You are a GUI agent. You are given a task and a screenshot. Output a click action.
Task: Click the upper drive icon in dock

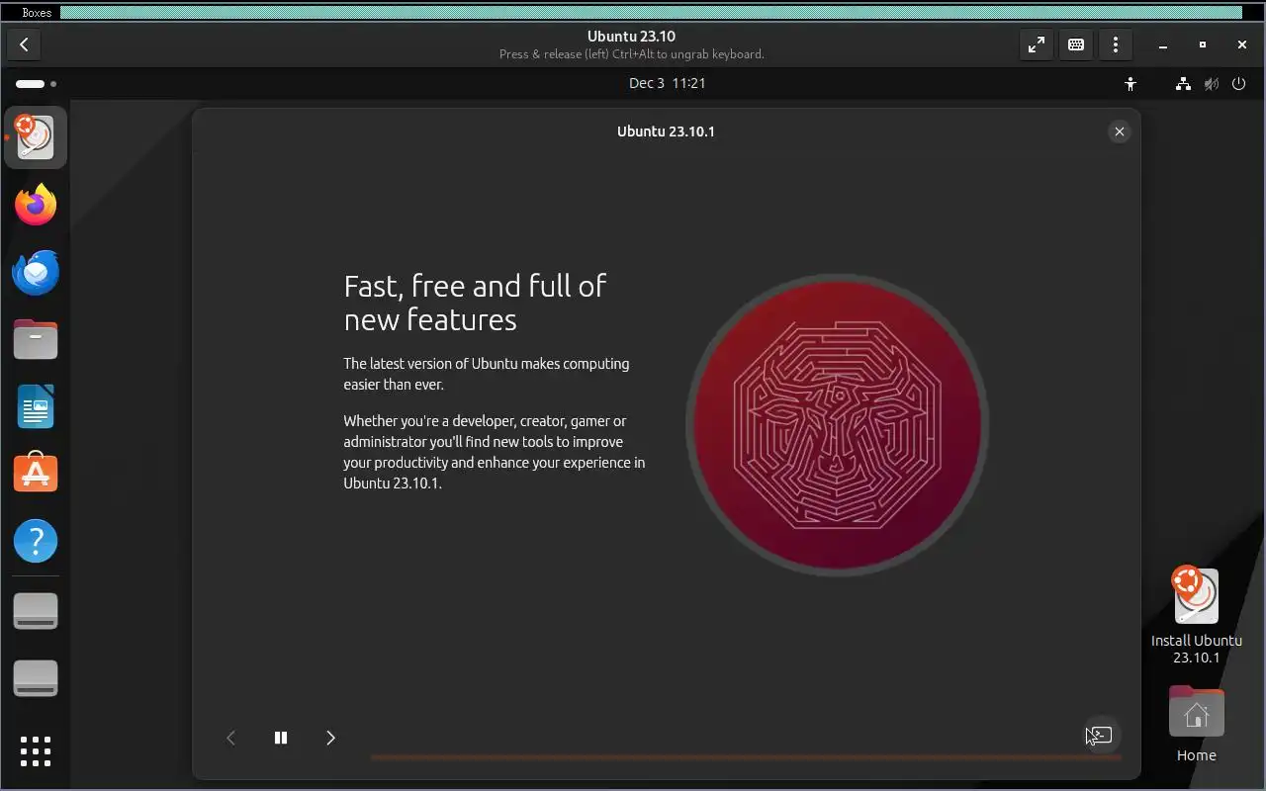pos(36,612)
